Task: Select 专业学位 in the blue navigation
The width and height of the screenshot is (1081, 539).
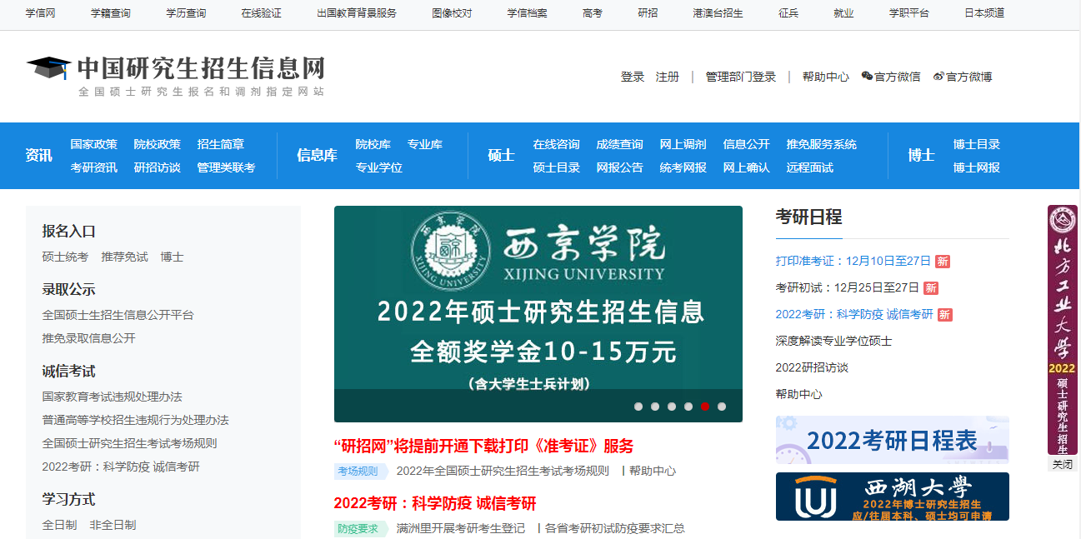Action: (379, 167)
